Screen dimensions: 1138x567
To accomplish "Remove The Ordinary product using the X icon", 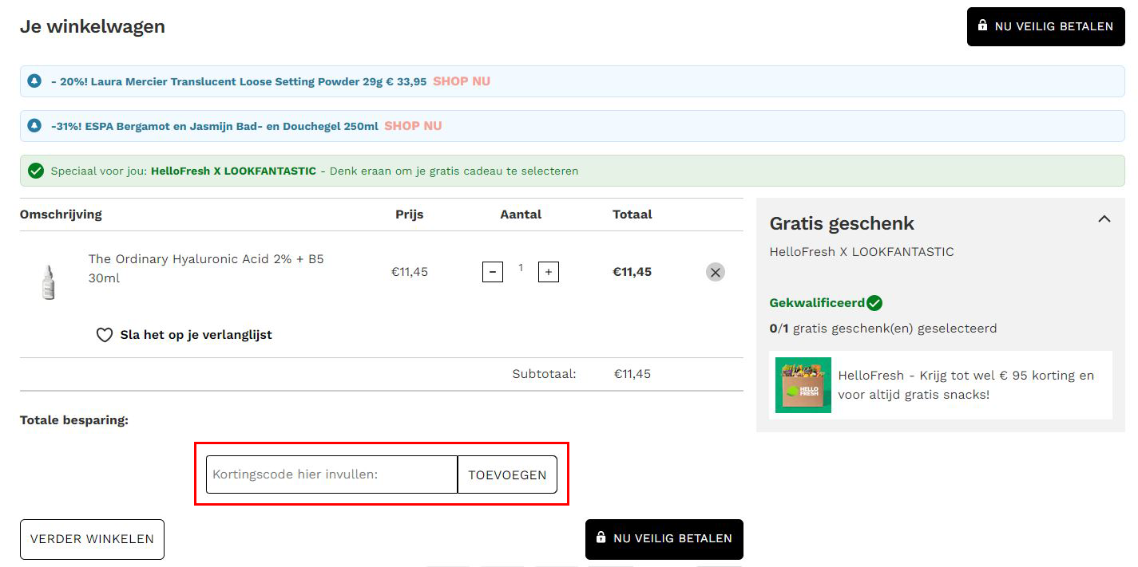I will click(715, 272).
